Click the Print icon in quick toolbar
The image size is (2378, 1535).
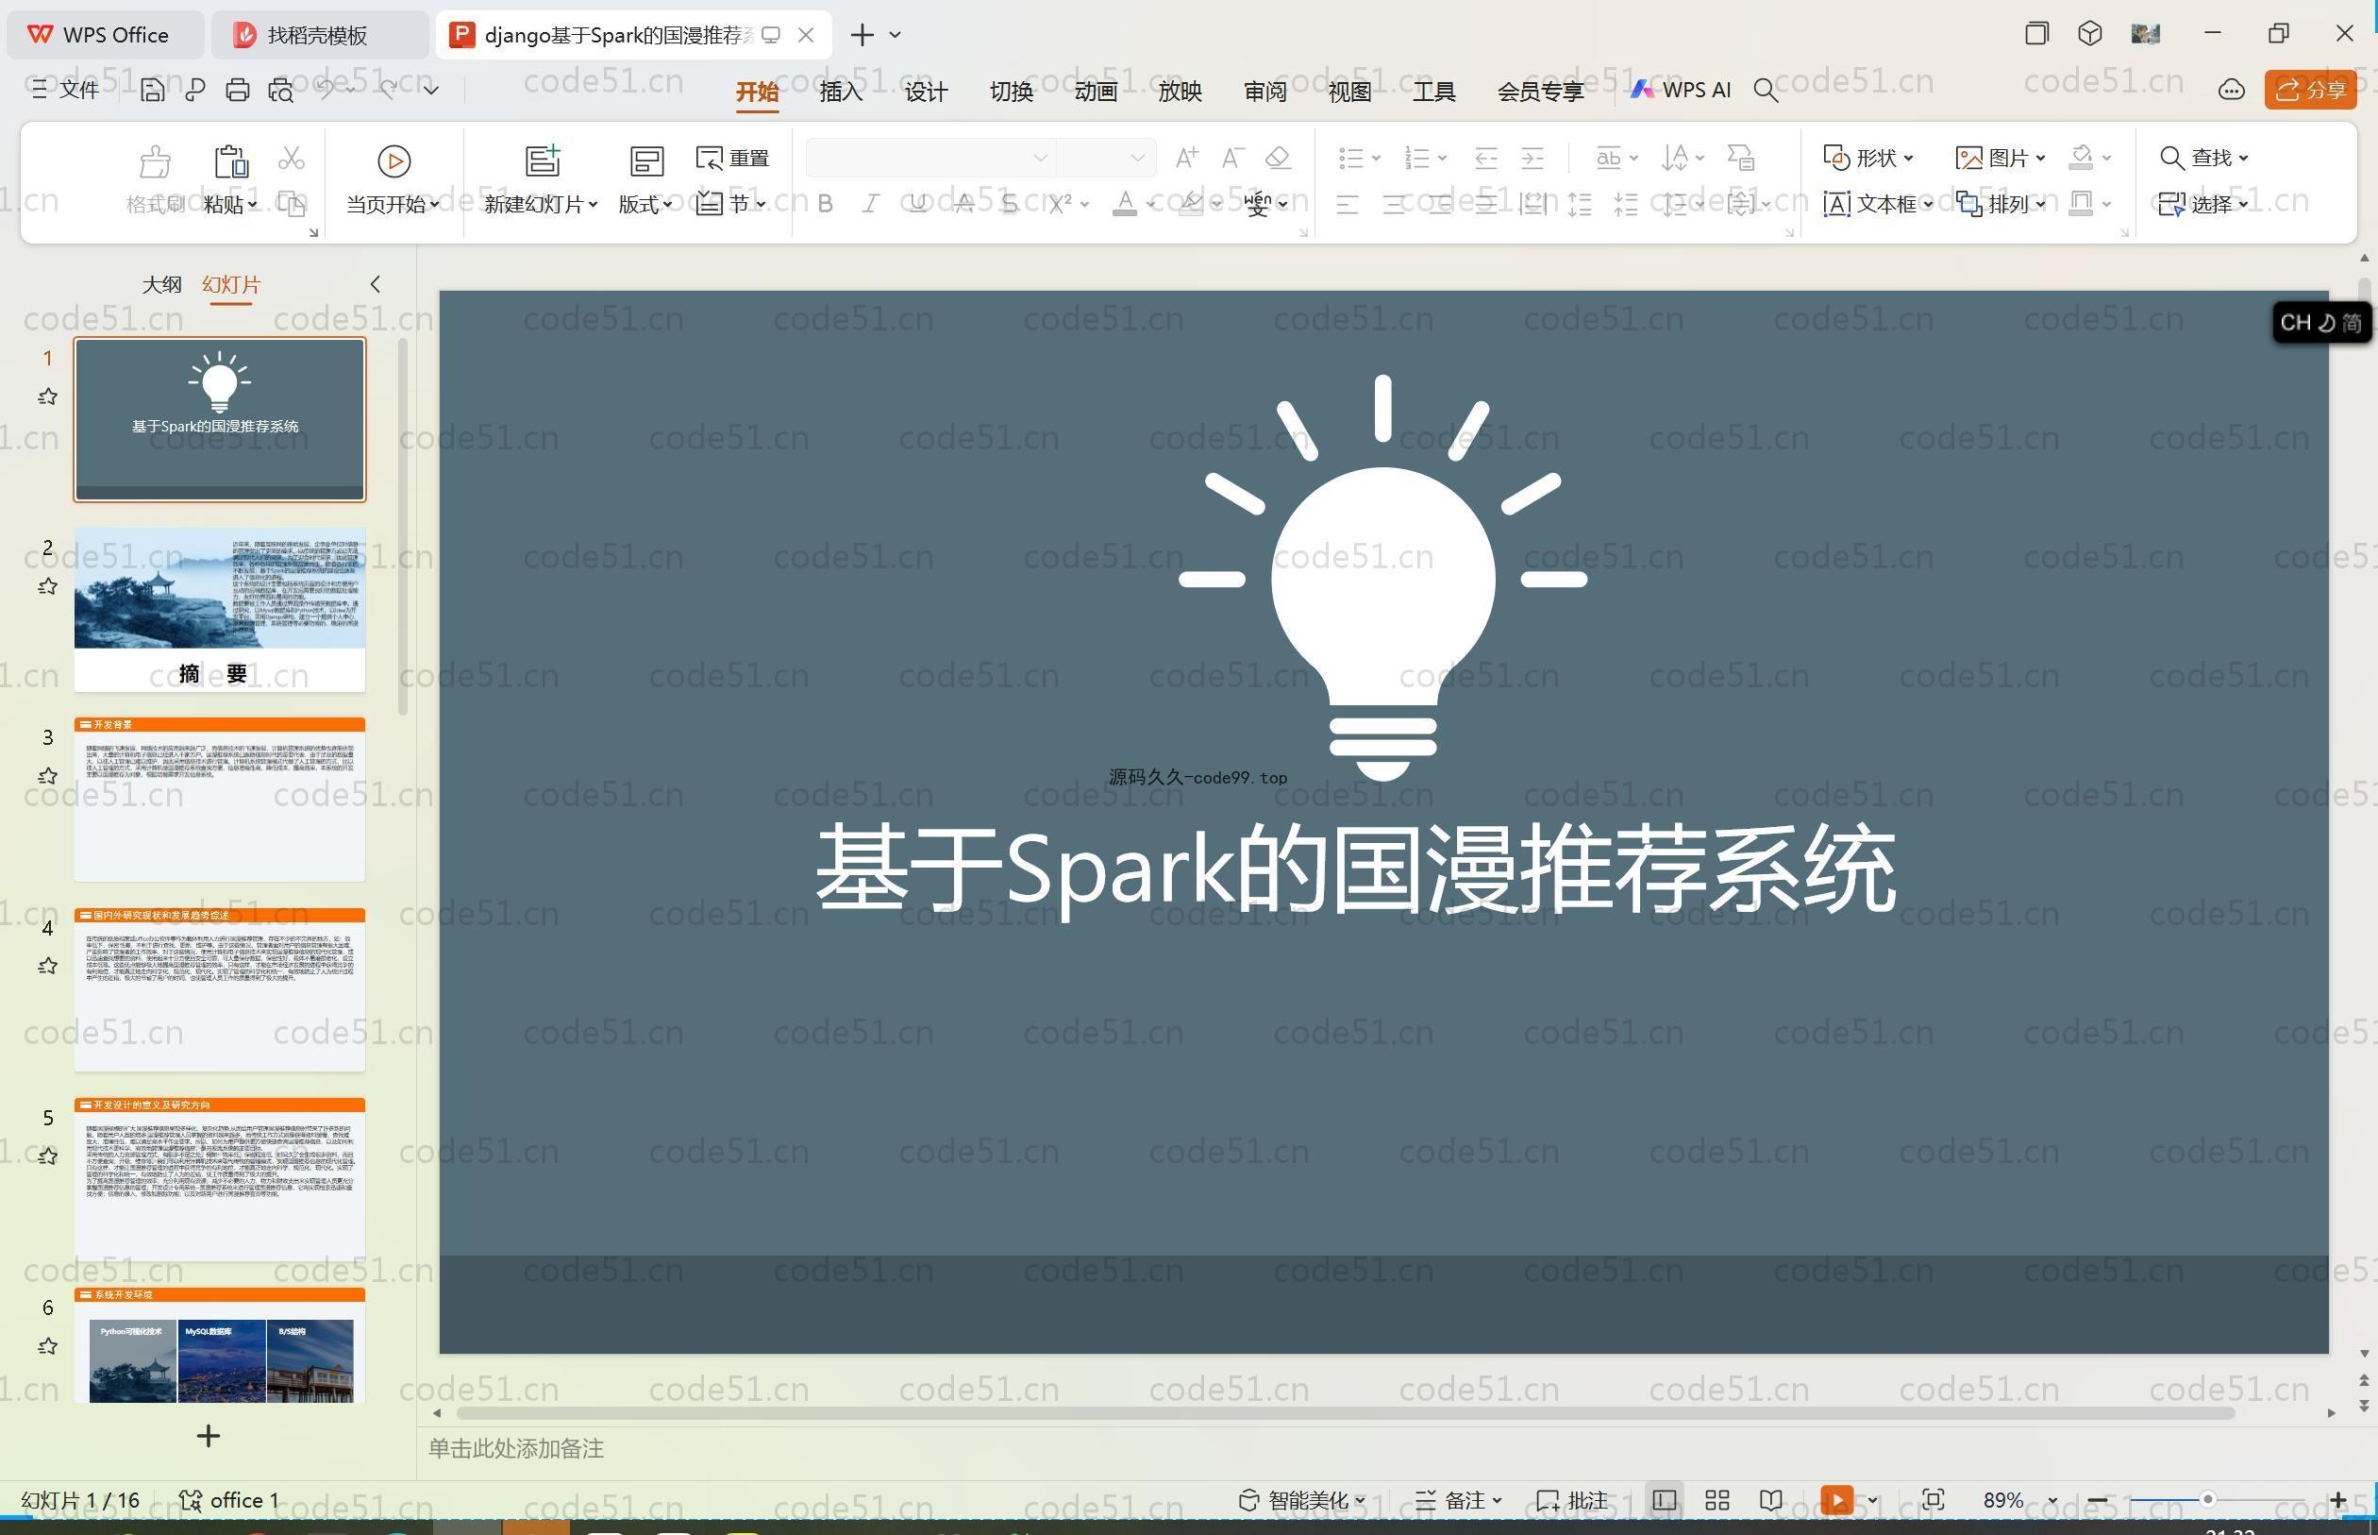pos(237,90)
